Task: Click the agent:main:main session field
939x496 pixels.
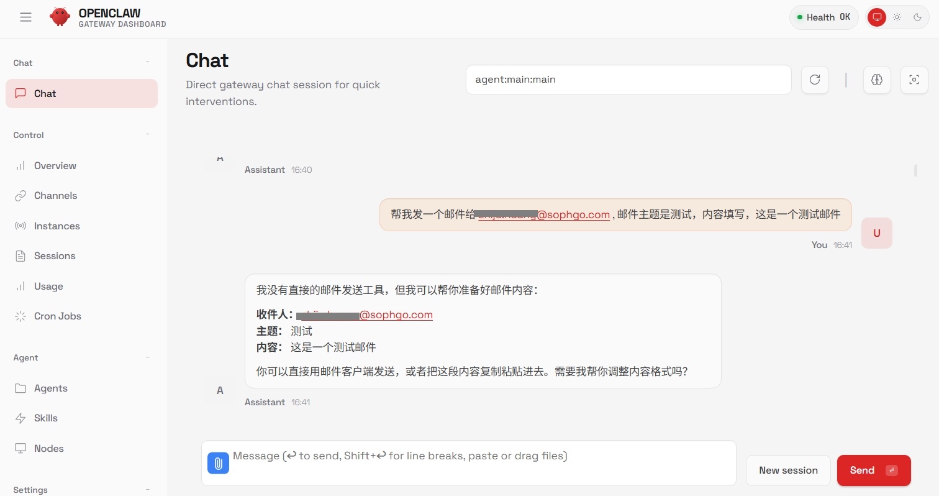Action: click(628, 80)
